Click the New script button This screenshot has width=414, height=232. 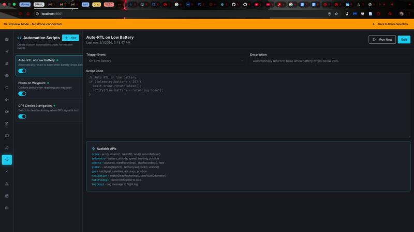(x=71, y=38)
